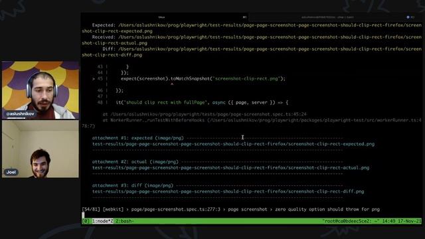This screenshot has height=239, width=425.
Task: Click 'shot-clip-rect-actual.png' wrapped text
Action: (114, 42)
